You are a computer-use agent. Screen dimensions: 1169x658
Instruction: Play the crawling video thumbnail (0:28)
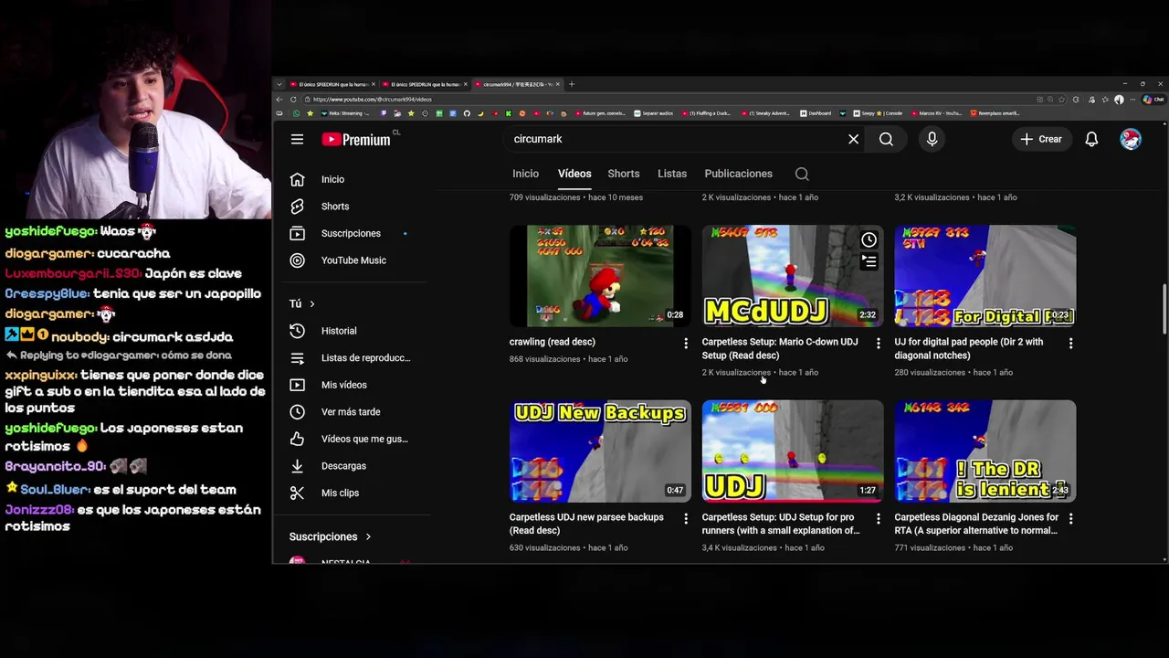(600, 276)
